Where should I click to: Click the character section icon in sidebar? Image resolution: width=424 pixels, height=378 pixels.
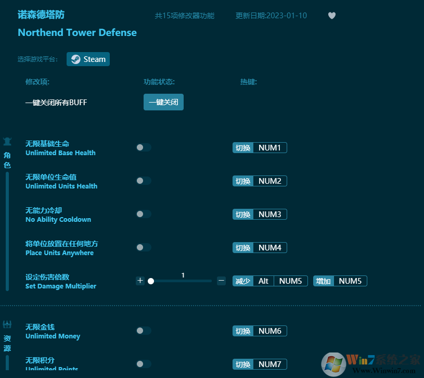tap(7, 141)
